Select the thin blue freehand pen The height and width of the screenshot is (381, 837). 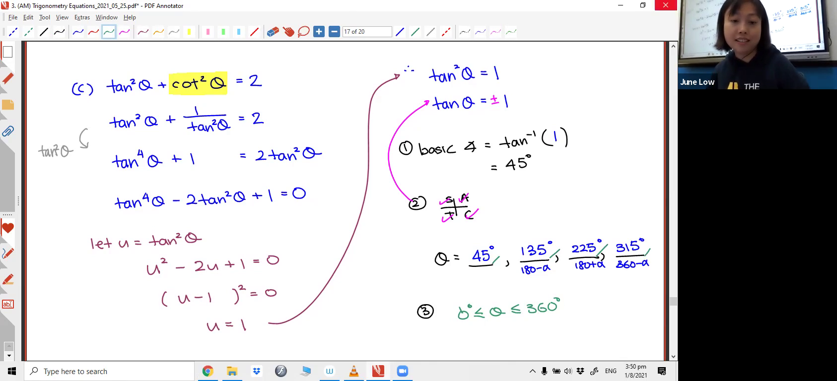(x=480, y=32)
